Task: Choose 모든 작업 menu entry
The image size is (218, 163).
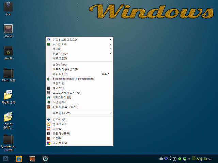Action: 79,84
